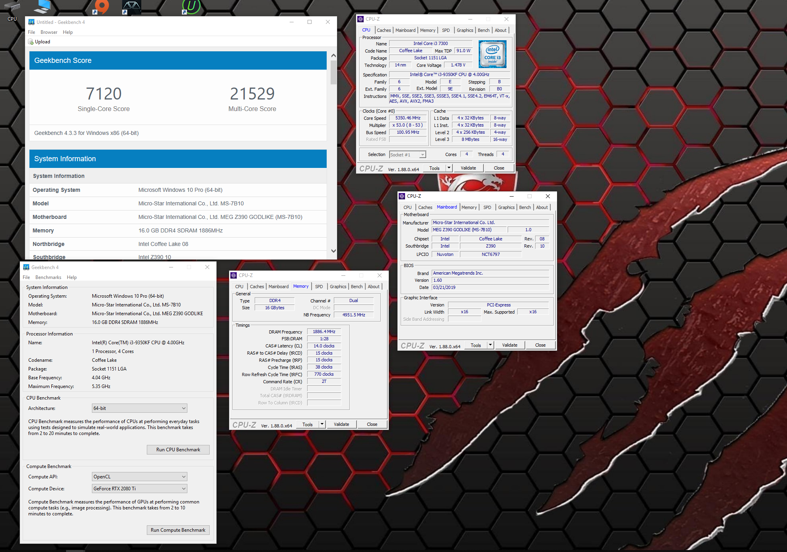The image size is (787, 552).
Task: Click the Geekbench results scrollbar thumb
Action: click(x=333, y=72)
